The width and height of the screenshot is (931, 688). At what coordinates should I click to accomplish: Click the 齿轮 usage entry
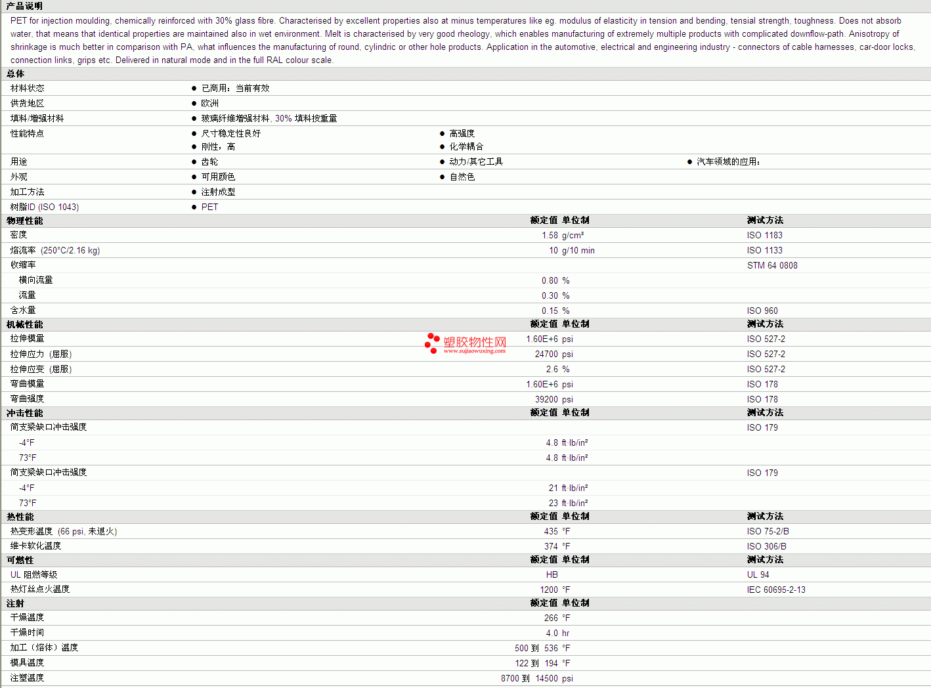209,161
